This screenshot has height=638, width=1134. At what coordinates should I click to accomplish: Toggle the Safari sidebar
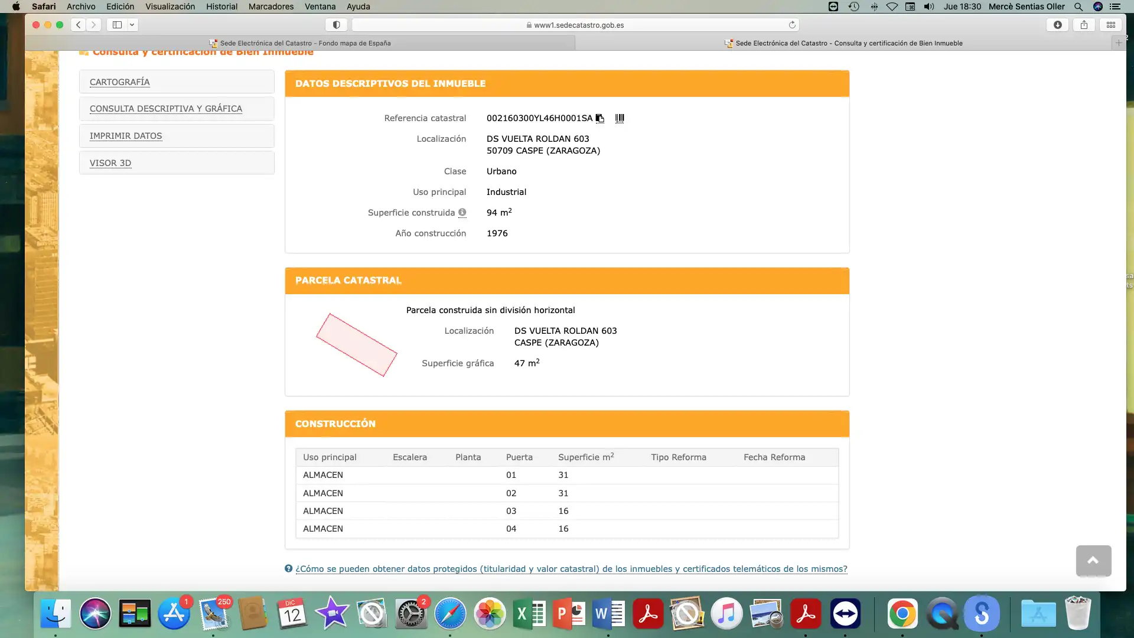(x=117, y=25)
